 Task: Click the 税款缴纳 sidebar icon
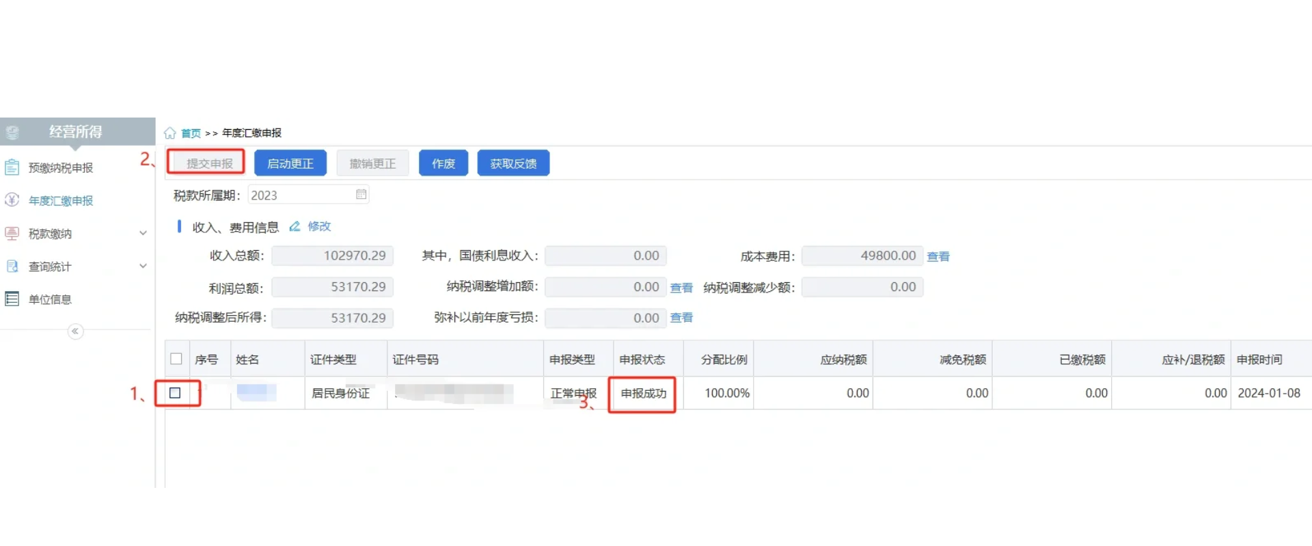12,233
